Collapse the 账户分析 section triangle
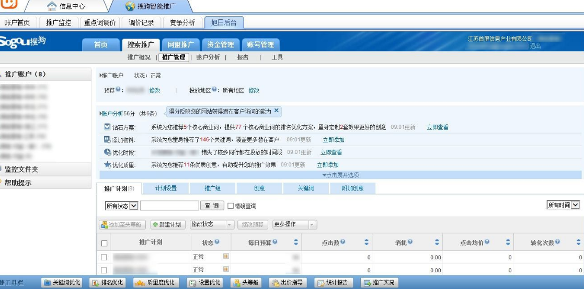 tap(100, 114)
